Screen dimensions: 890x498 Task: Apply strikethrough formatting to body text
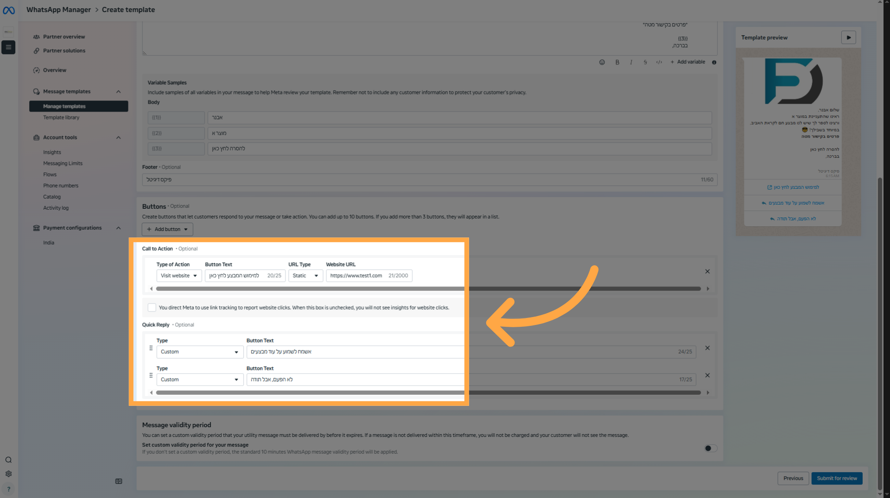coord(645,62)
